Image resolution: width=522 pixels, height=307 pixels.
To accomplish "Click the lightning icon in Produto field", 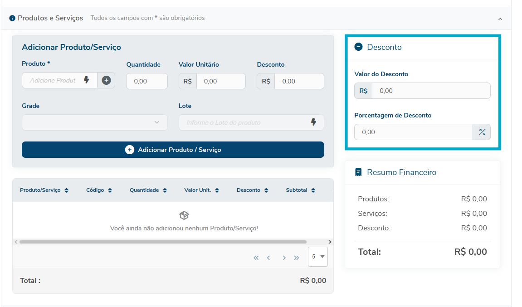I will tap(87, 80).
